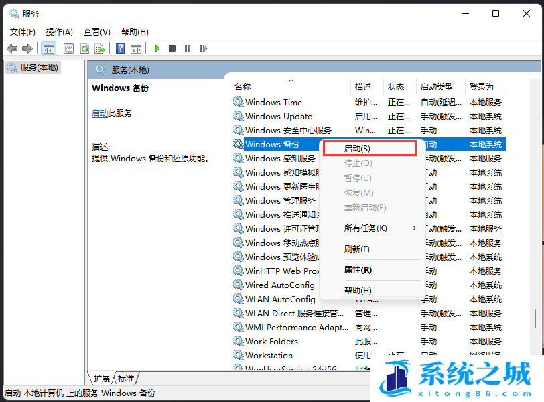Click the gear icon beside Wired AutoConfig
The width and height of the screenshot is (544, 402).
pos(239,285)
